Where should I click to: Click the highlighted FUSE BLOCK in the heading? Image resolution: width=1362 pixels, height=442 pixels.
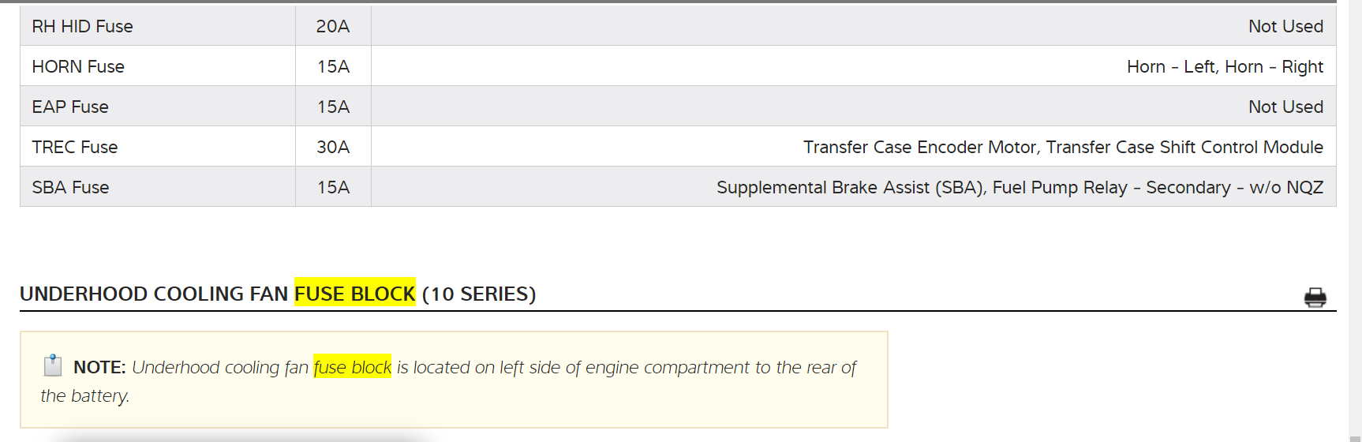(x=354, y=294)
